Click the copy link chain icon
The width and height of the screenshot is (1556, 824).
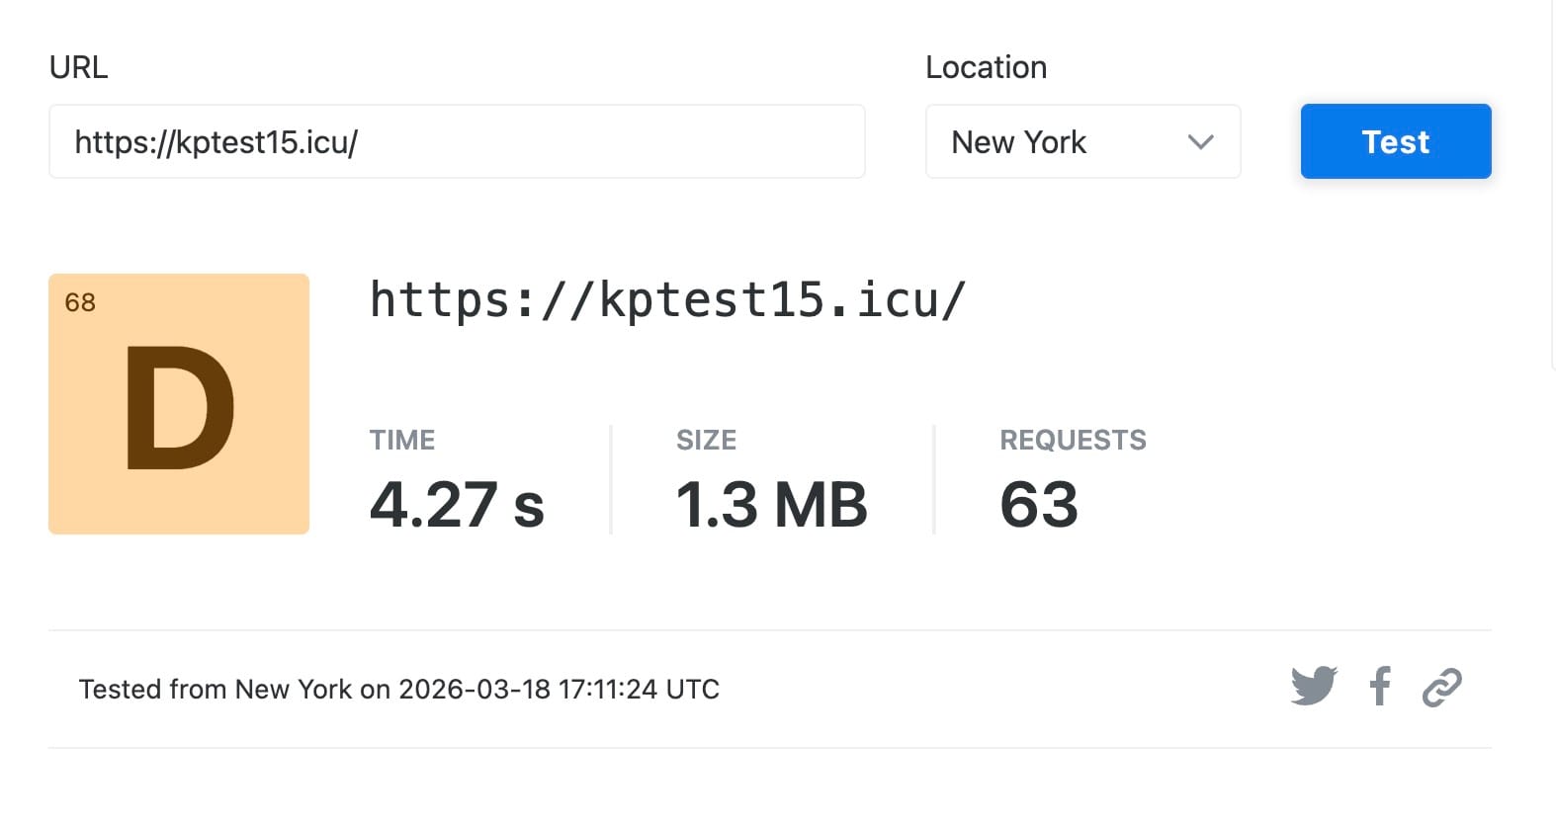1441,688
